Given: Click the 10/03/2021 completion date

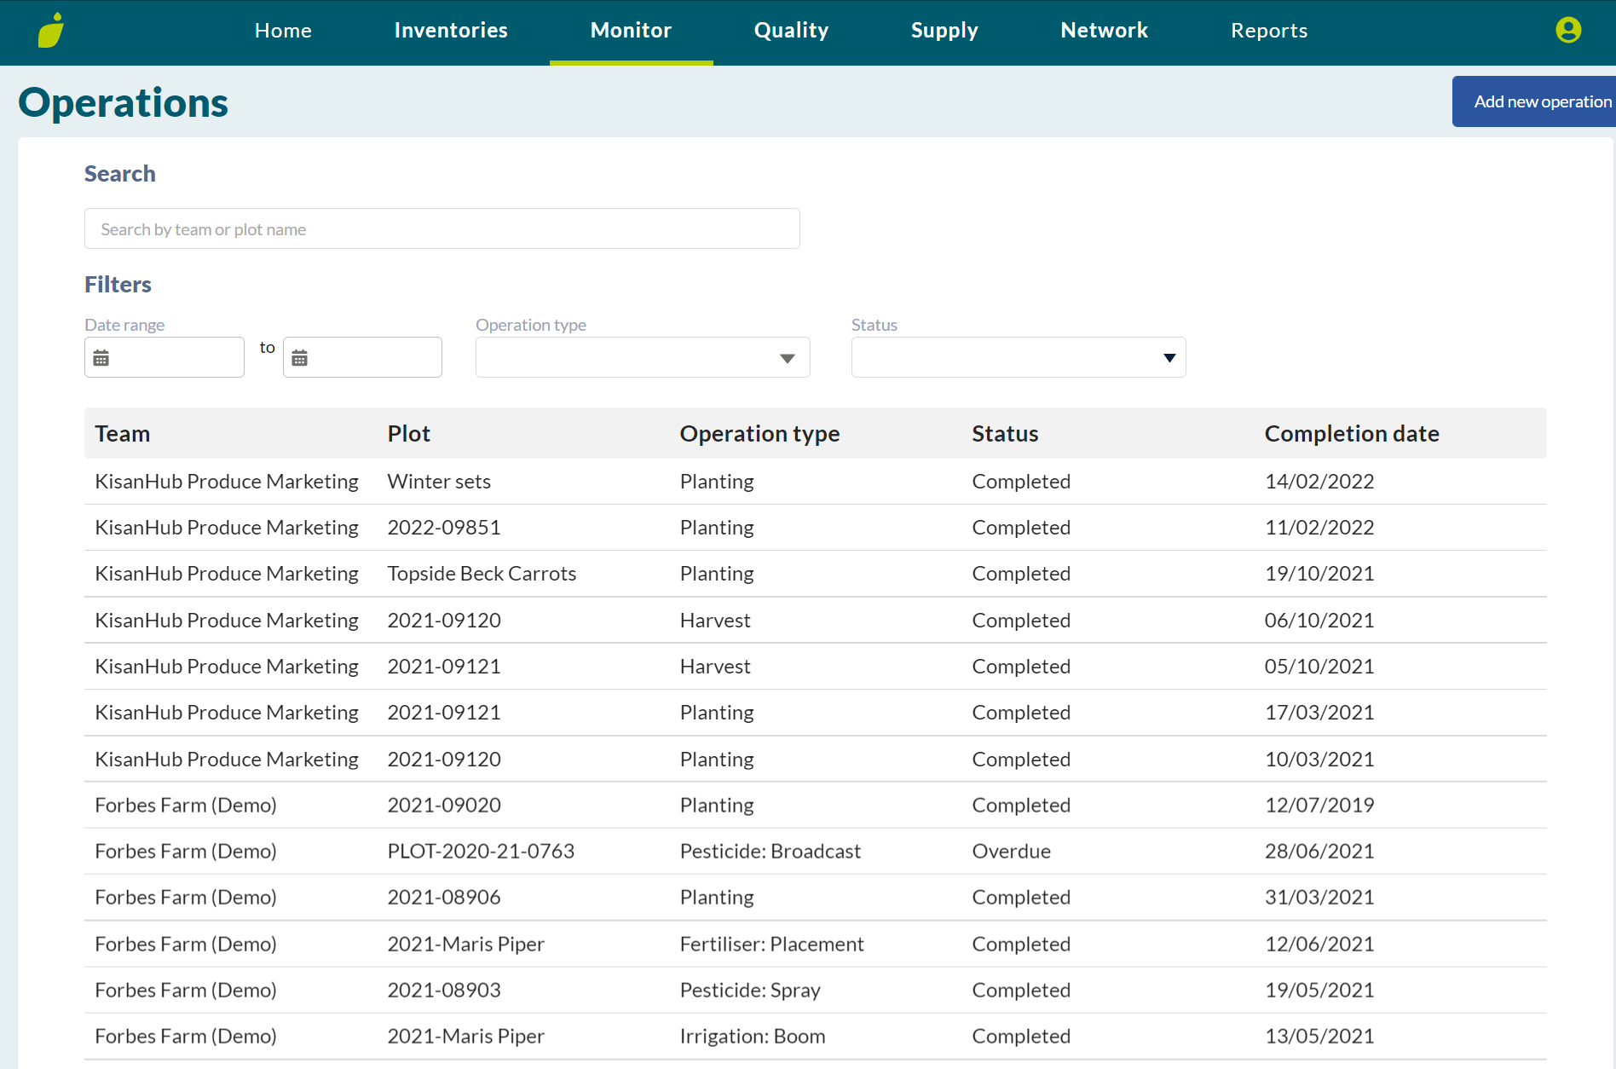Looking at the screenshot, I should tap(1319, 760).
